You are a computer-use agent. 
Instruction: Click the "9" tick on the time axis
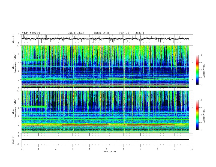175,149
